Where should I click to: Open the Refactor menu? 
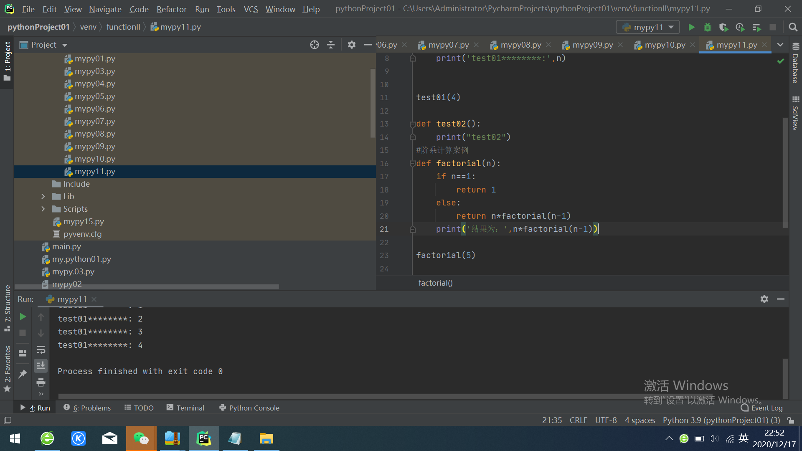point(171,9)
